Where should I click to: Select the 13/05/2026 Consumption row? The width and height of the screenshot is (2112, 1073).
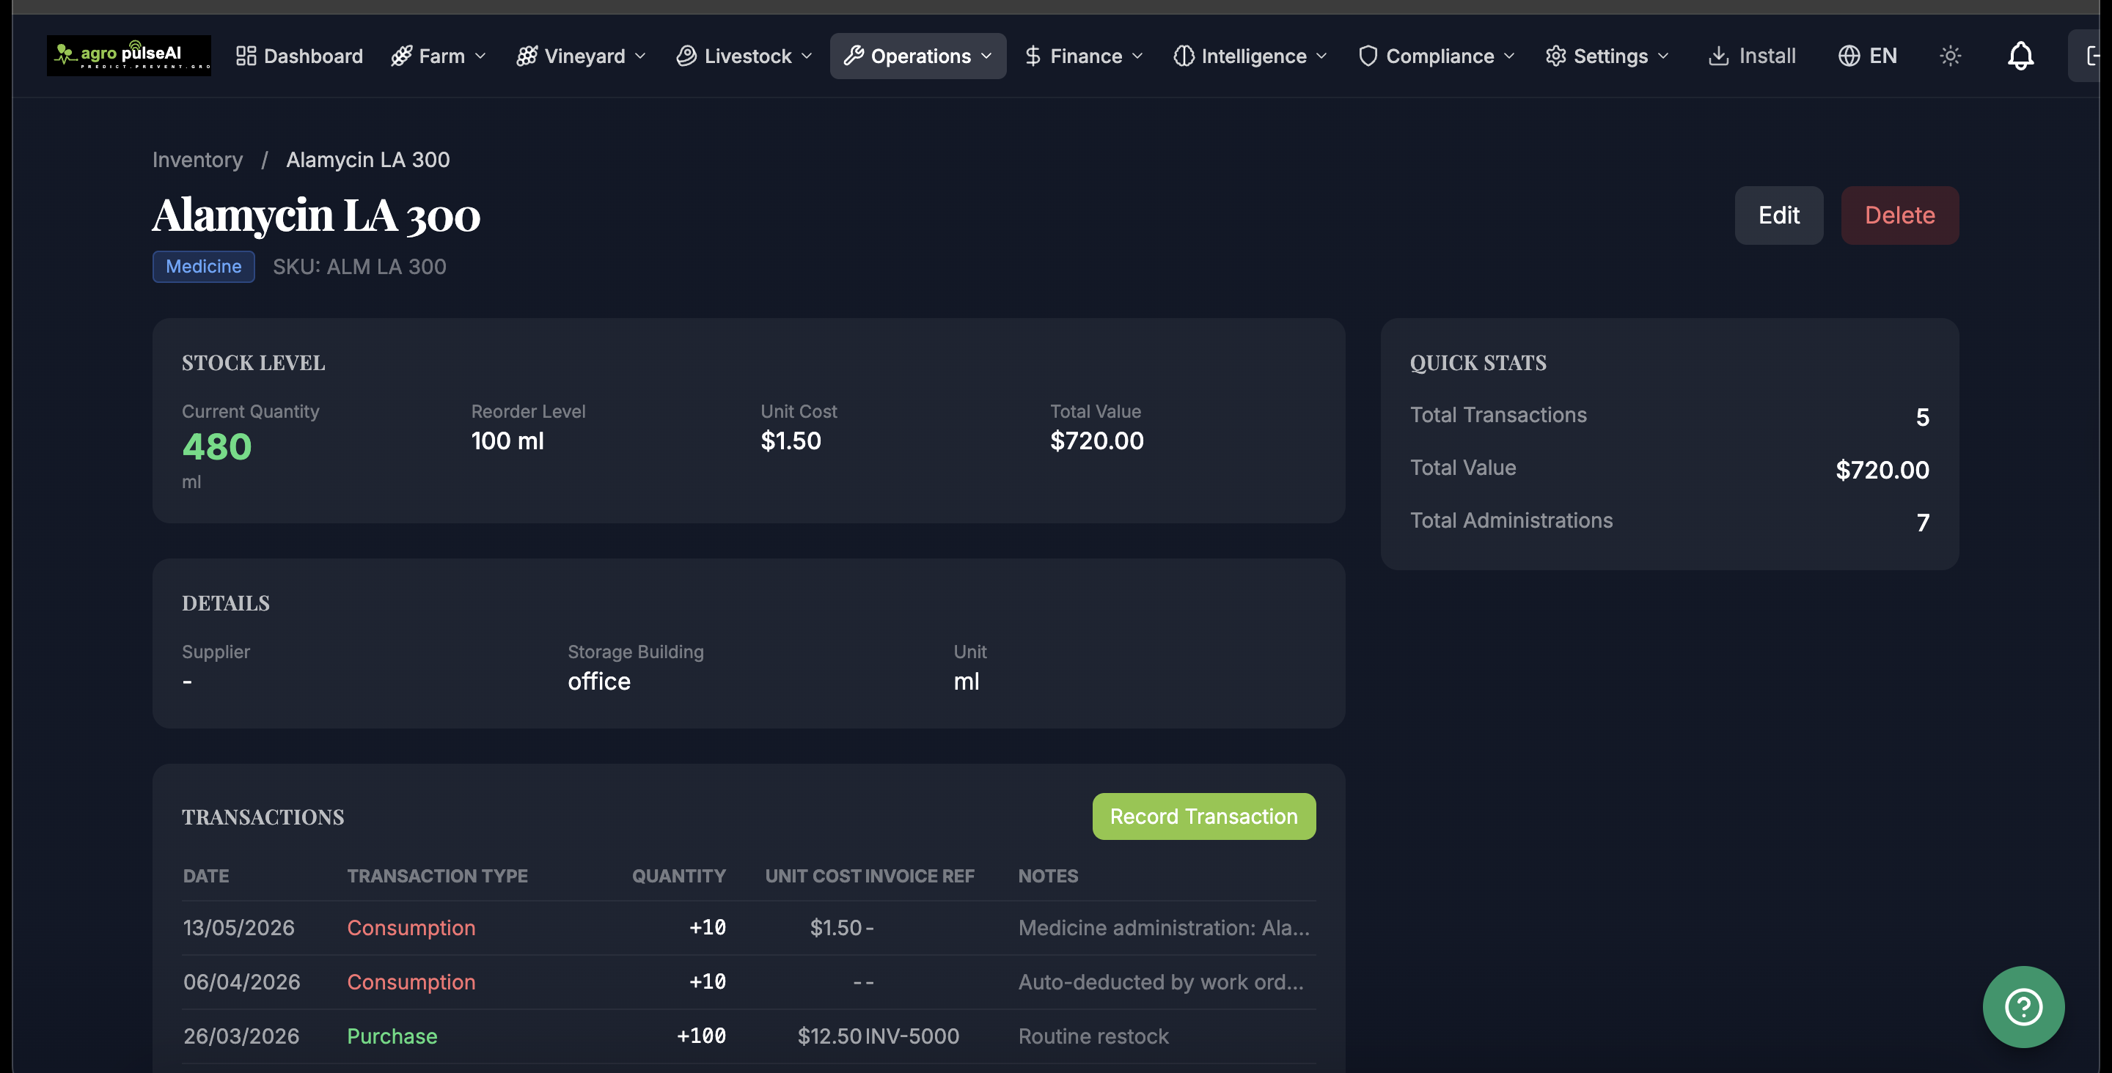[749, 927]
